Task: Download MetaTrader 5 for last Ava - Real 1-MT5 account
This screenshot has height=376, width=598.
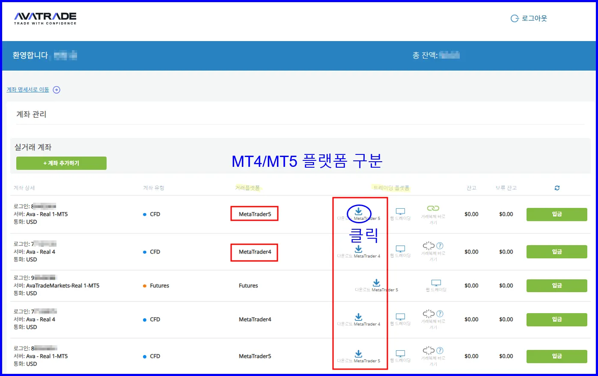Action: [359, 354]
